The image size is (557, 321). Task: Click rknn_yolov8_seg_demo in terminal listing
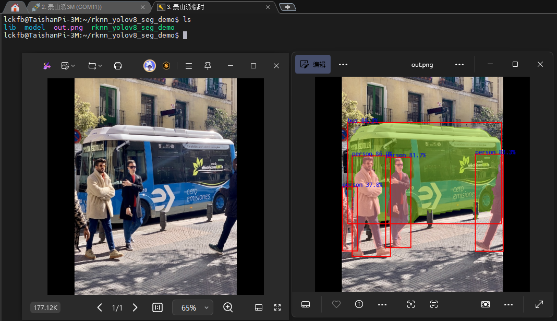point(133,27)
